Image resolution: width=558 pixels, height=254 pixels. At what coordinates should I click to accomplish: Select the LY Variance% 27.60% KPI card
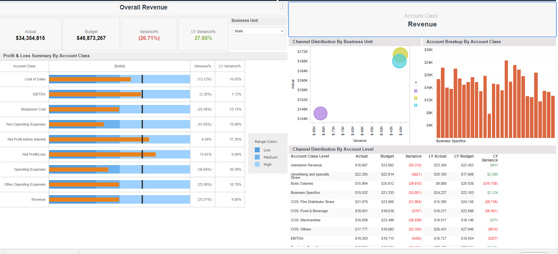tap(203, 34)
